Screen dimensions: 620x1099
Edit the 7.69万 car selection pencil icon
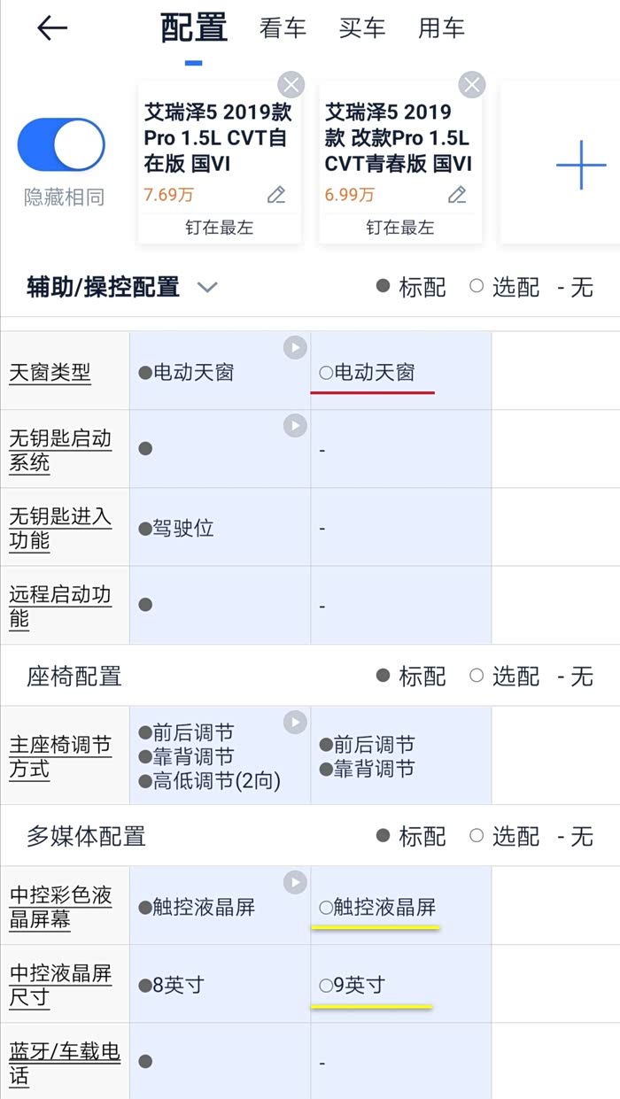(276, 195)
